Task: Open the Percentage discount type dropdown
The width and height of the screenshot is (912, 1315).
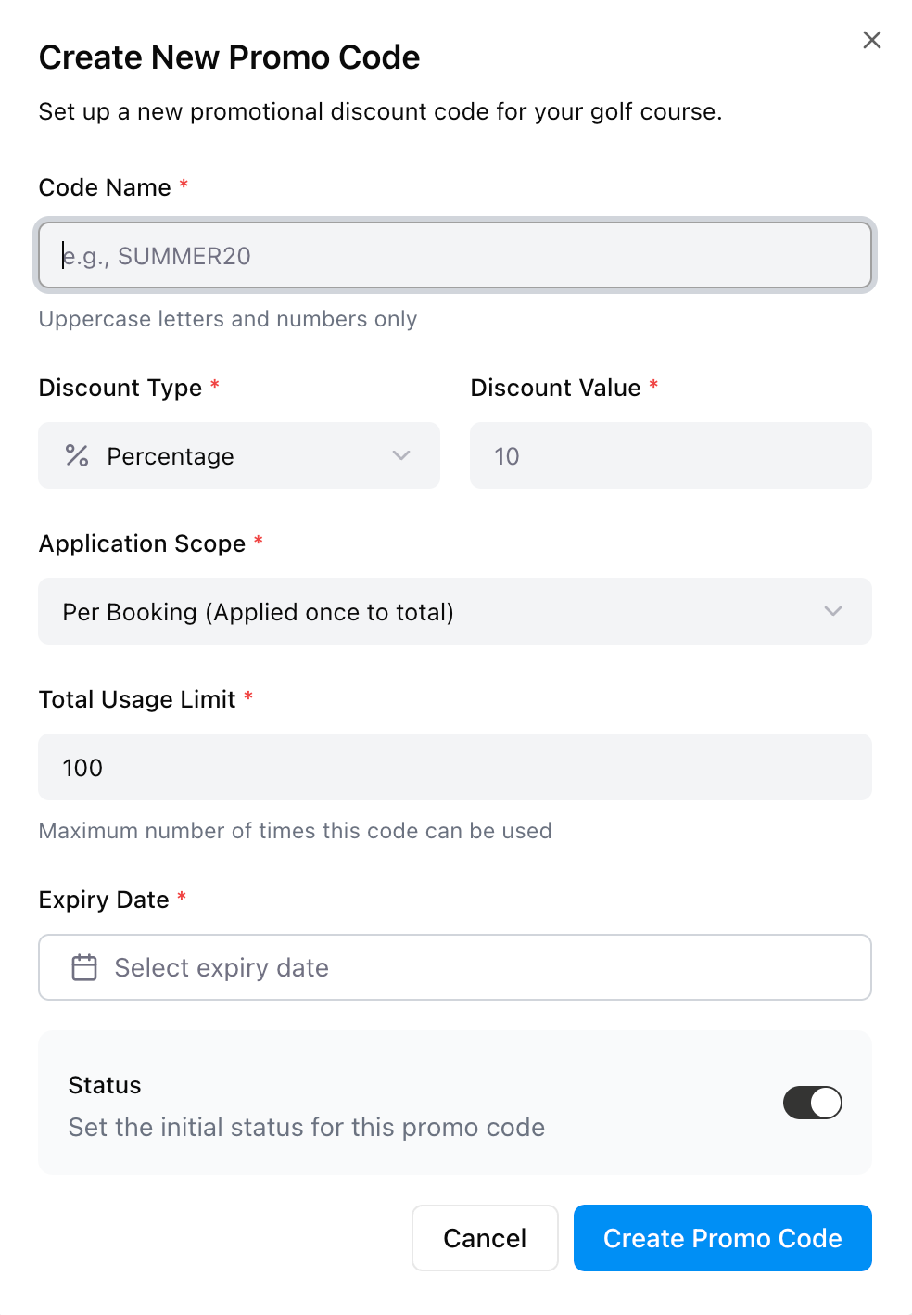Action: tap(239, 455)
